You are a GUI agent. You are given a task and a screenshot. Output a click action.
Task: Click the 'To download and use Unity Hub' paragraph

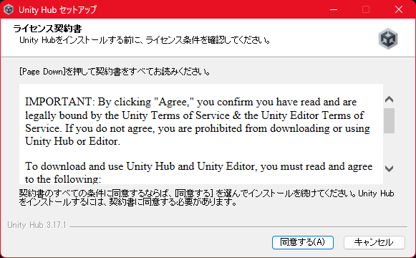tap(199, 173)
